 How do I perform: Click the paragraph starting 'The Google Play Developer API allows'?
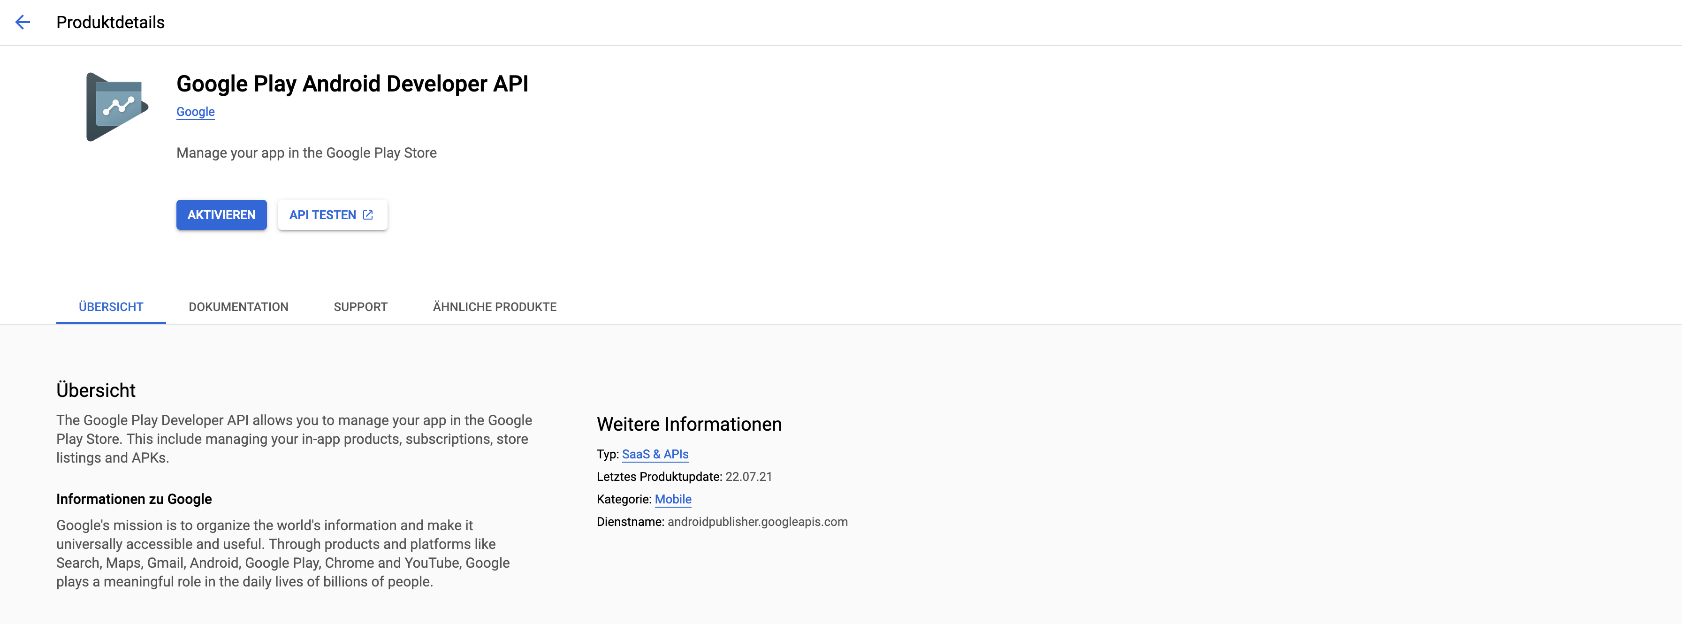(294, 439)
